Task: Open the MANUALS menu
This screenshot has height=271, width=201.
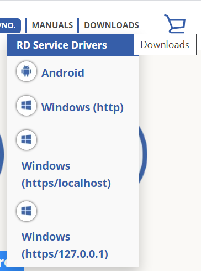Action: click(x=52, y=25)
